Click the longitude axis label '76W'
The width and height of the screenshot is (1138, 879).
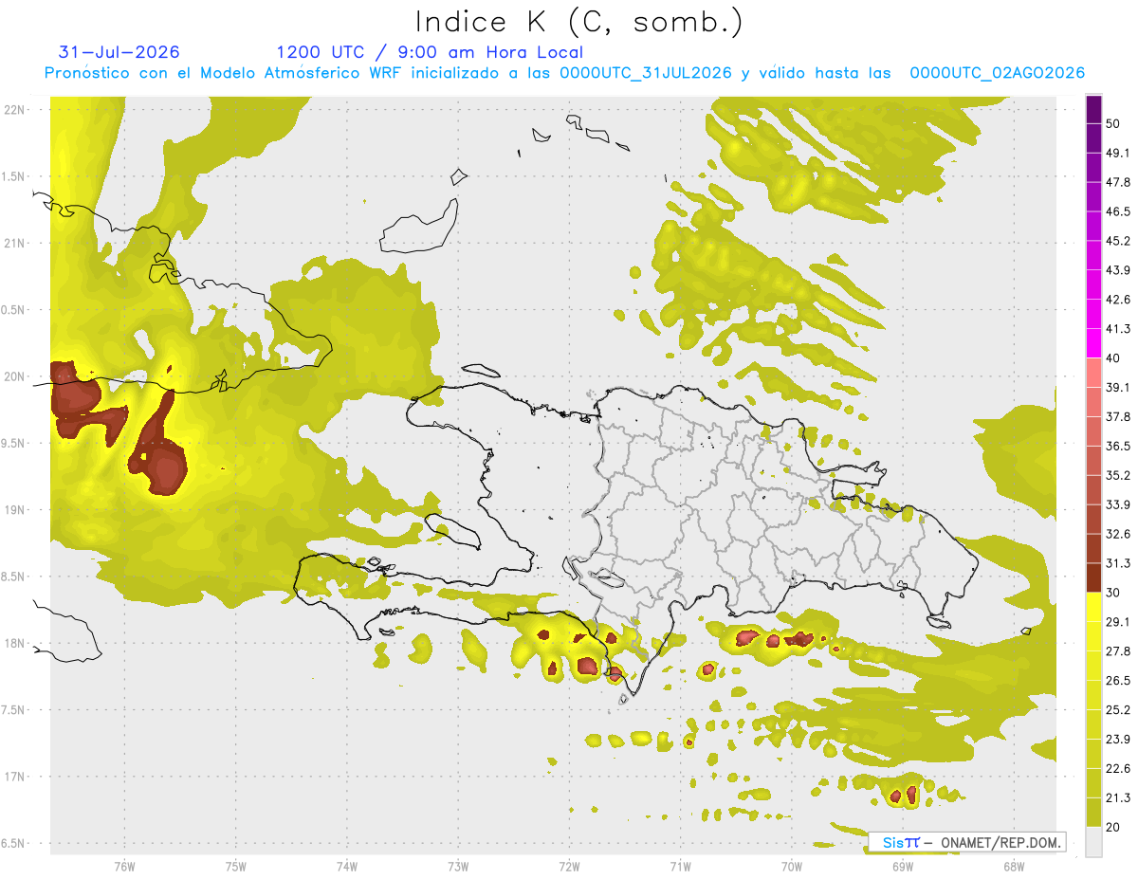124,866
